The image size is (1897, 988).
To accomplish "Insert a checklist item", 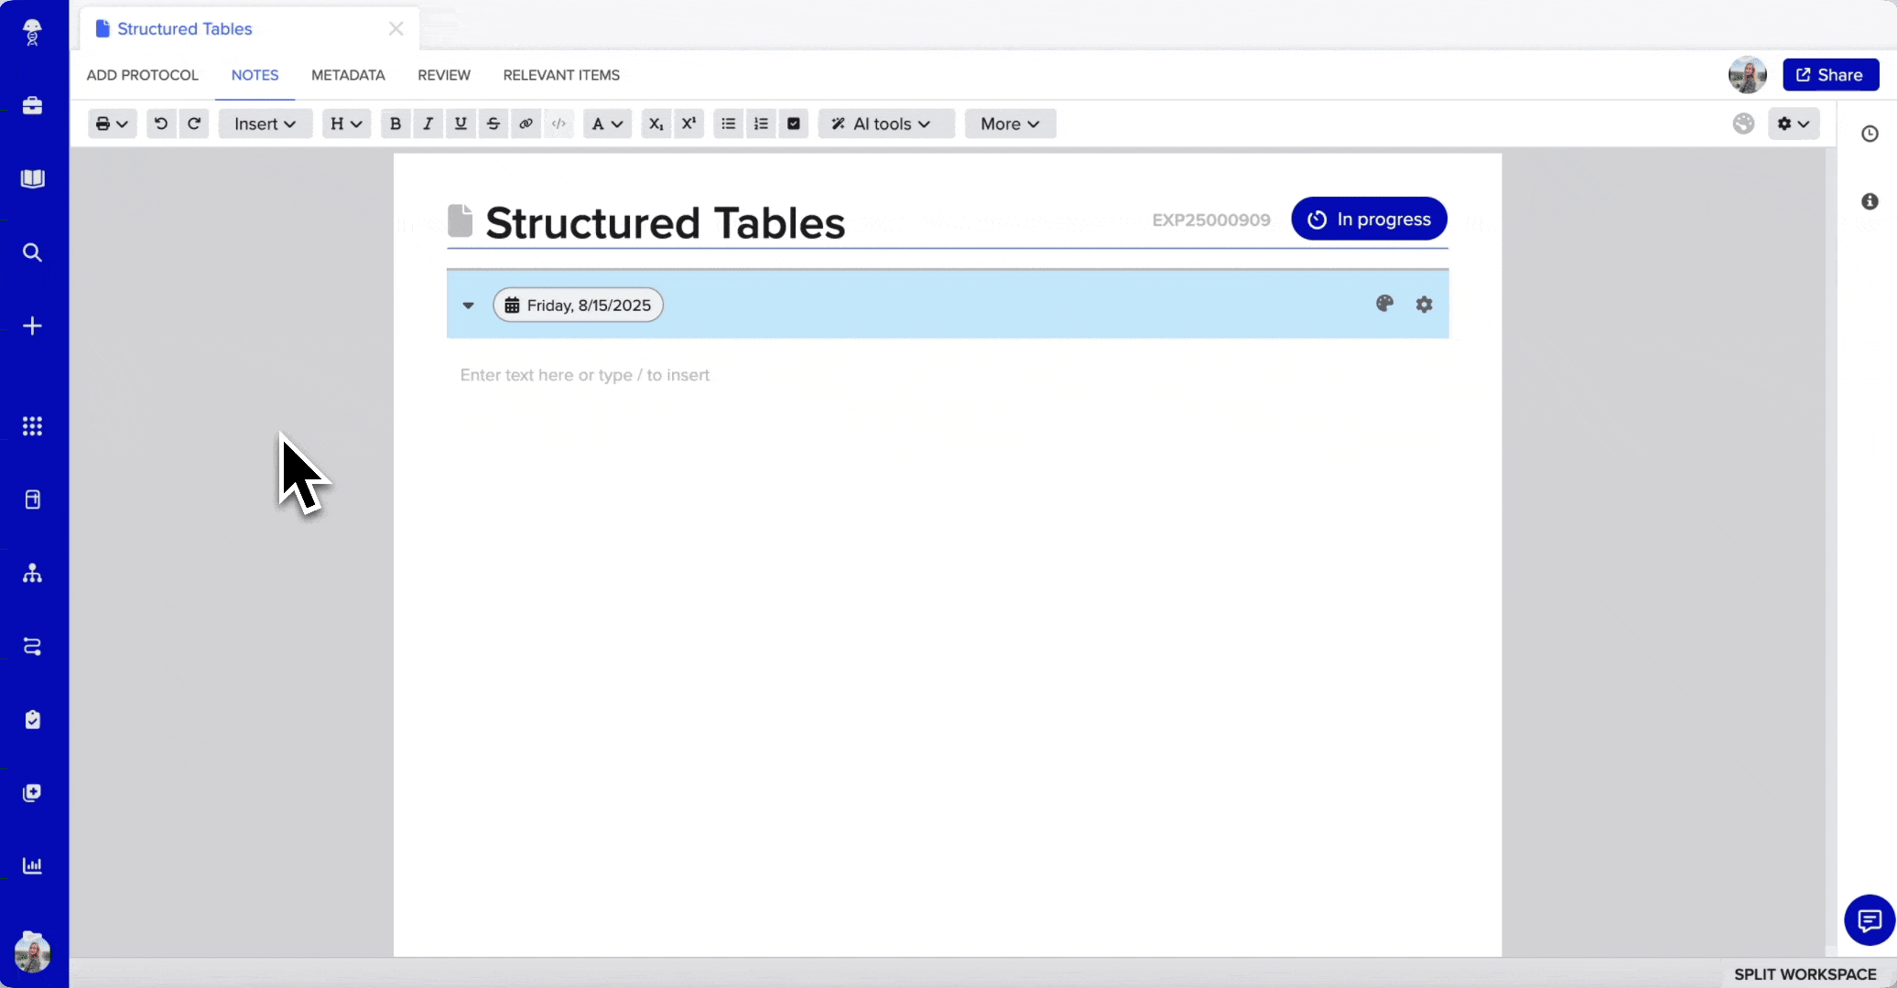I will click(x=793, y=123).
